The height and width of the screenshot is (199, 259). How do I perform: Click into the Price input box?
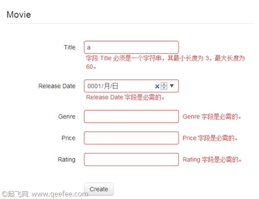[131, 138]
